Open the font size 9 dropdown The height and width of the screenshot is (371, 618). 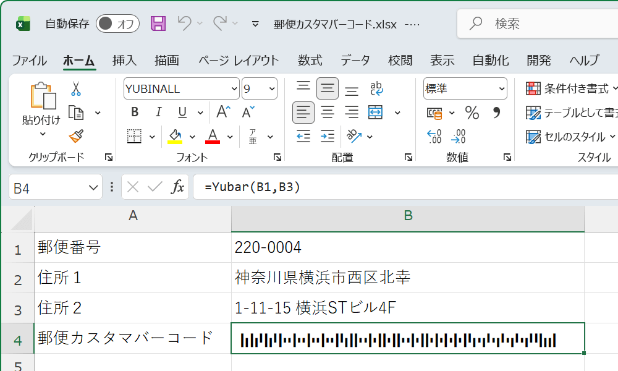pos(272,88)
